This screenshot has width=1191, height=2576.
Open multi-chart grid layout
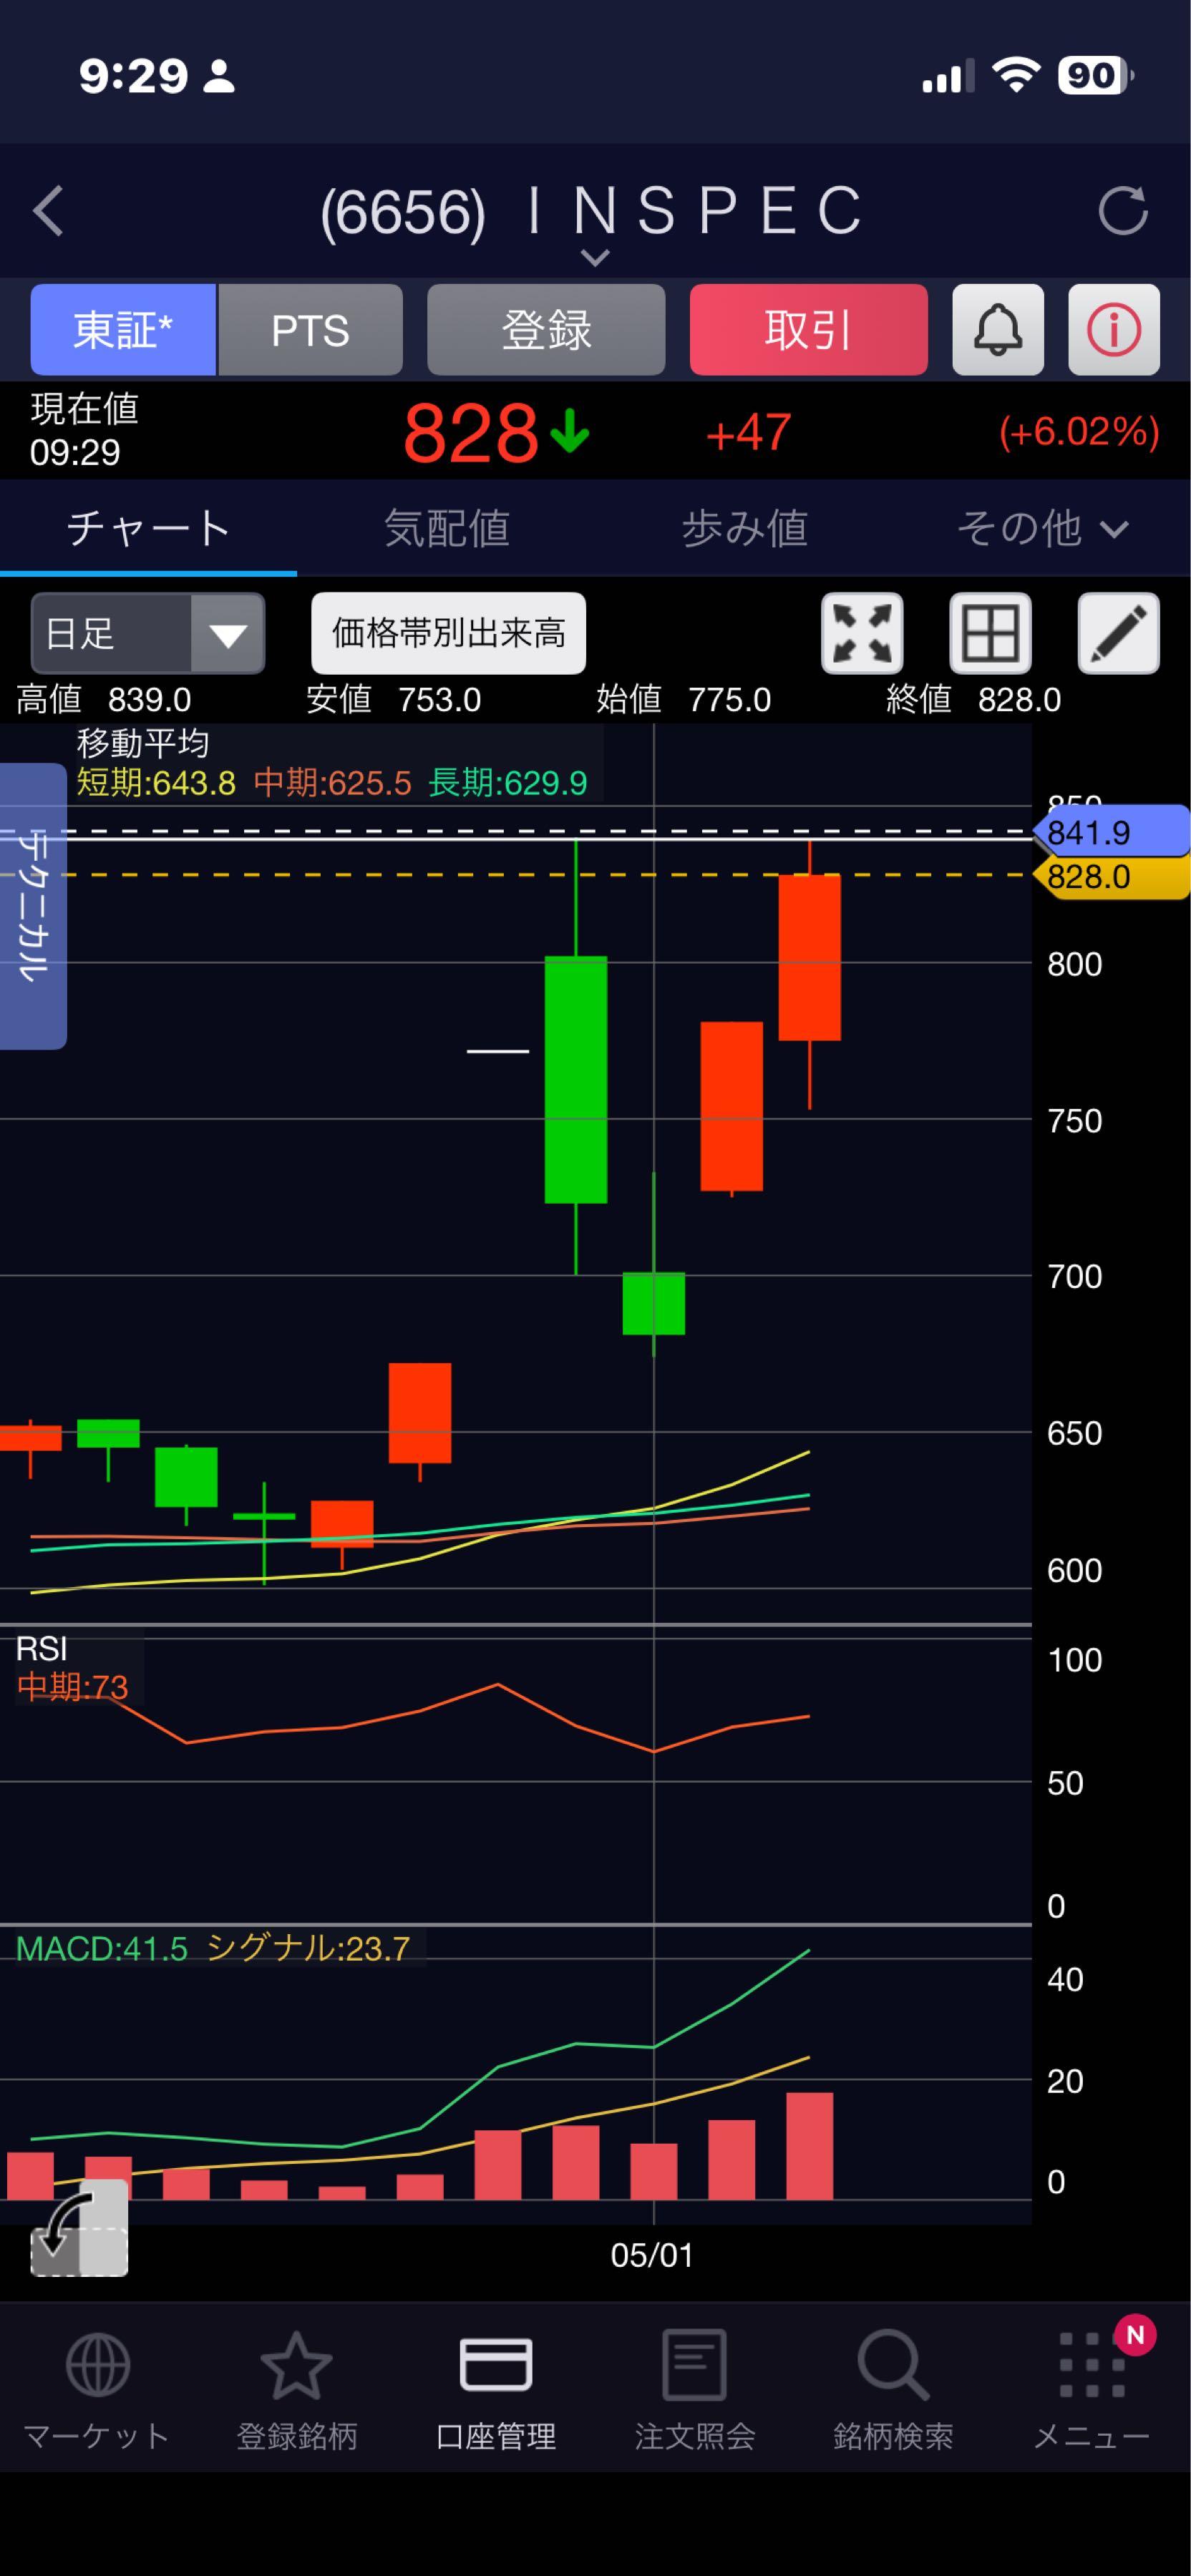click(990, 633)
